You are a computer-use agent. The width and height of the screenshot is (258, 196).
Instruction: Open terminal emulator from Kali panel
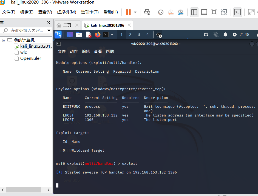[106, 35]
